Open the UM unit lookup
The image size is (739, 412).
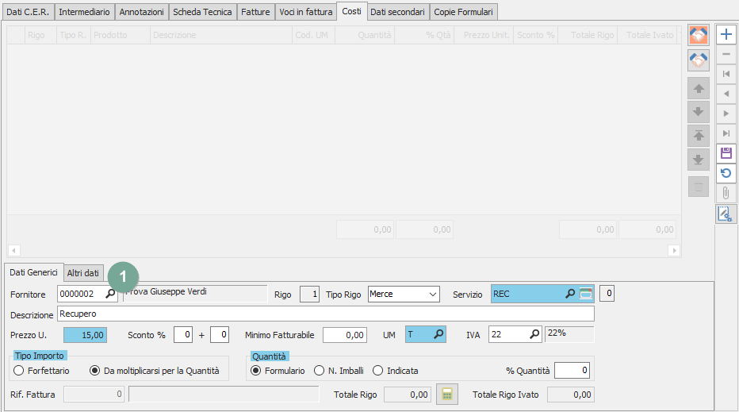tap(438, 335)
